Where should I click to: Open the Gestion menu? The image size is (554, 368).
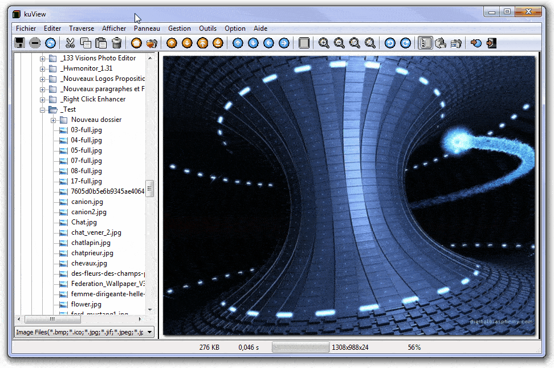[180, 28]
